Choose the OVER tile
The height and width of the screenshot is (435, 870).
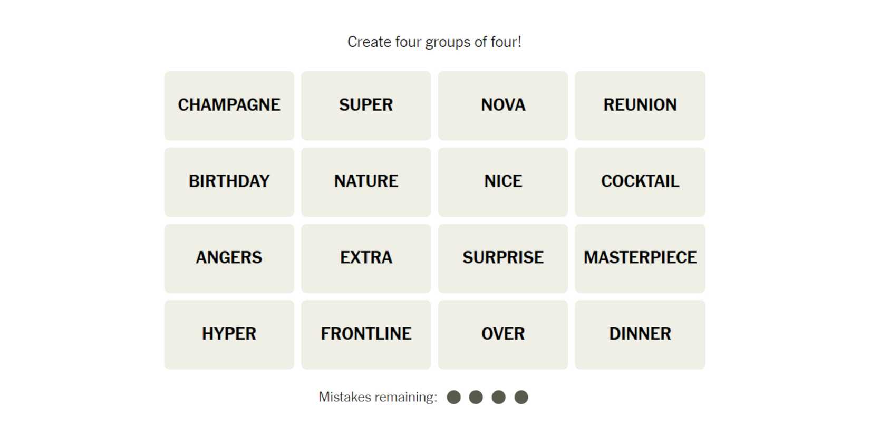(x=503, y=335)
